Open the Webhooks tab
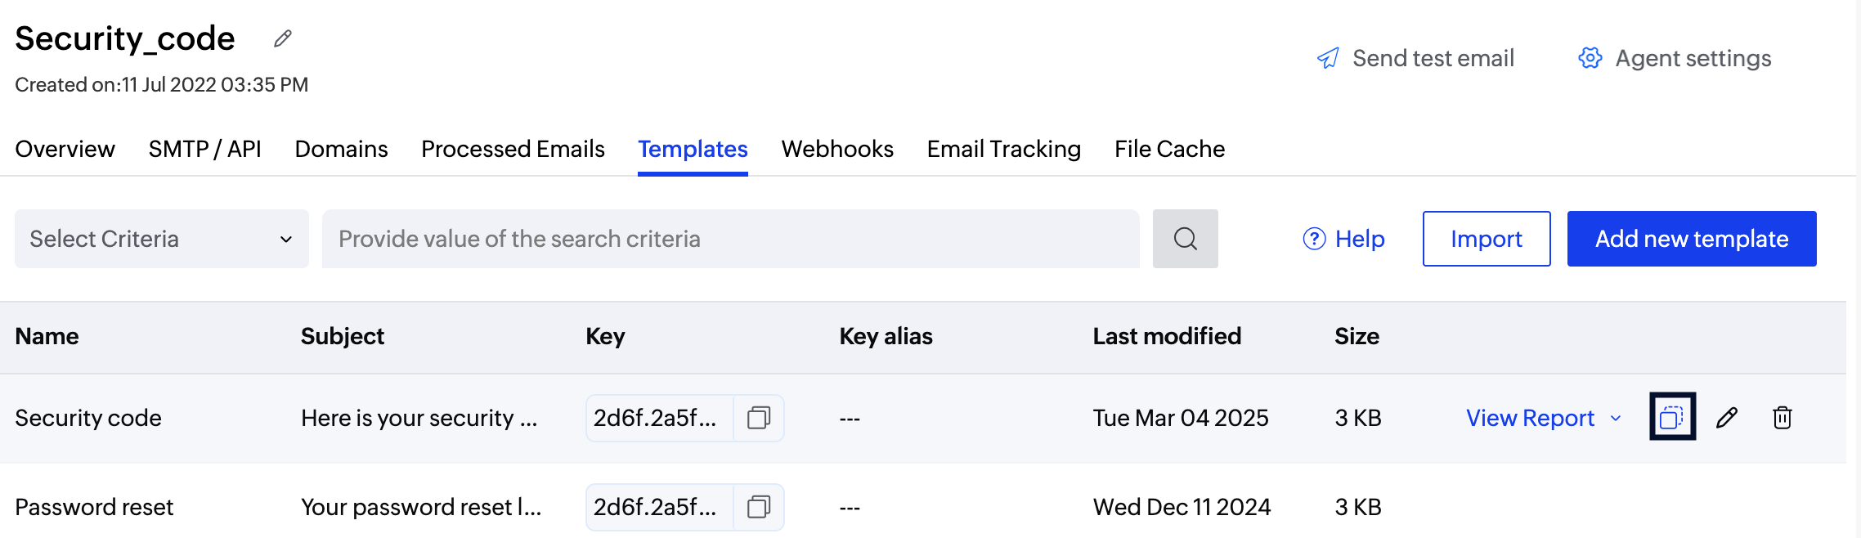1861x538 pixels. pyautogui.click(x=837, y=149)
